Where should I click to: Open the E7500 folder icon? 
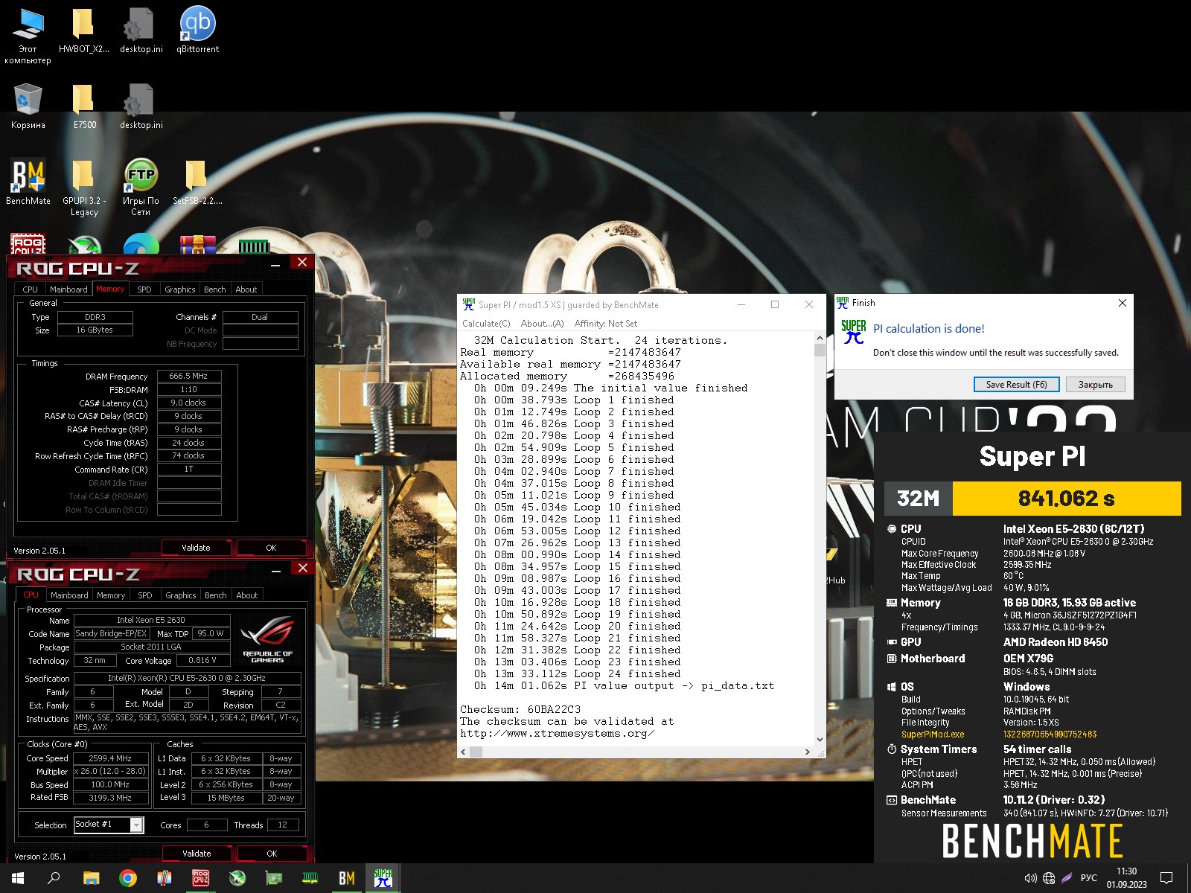(x=84, y=106)
